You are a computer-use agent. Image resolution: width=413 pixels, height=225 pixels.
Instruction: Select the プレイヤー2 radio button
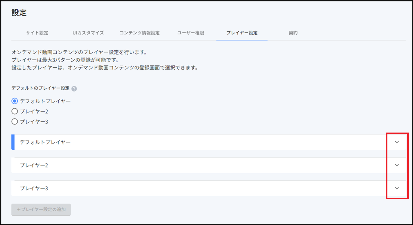pos(15,111)
